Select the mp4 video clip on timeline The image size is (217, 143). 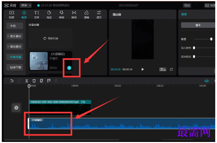[x=60, y=108]
